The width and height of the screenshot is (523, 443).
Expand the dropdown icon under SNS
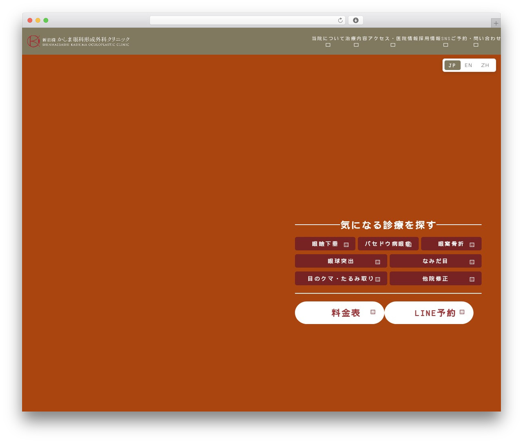pos(446,45)
